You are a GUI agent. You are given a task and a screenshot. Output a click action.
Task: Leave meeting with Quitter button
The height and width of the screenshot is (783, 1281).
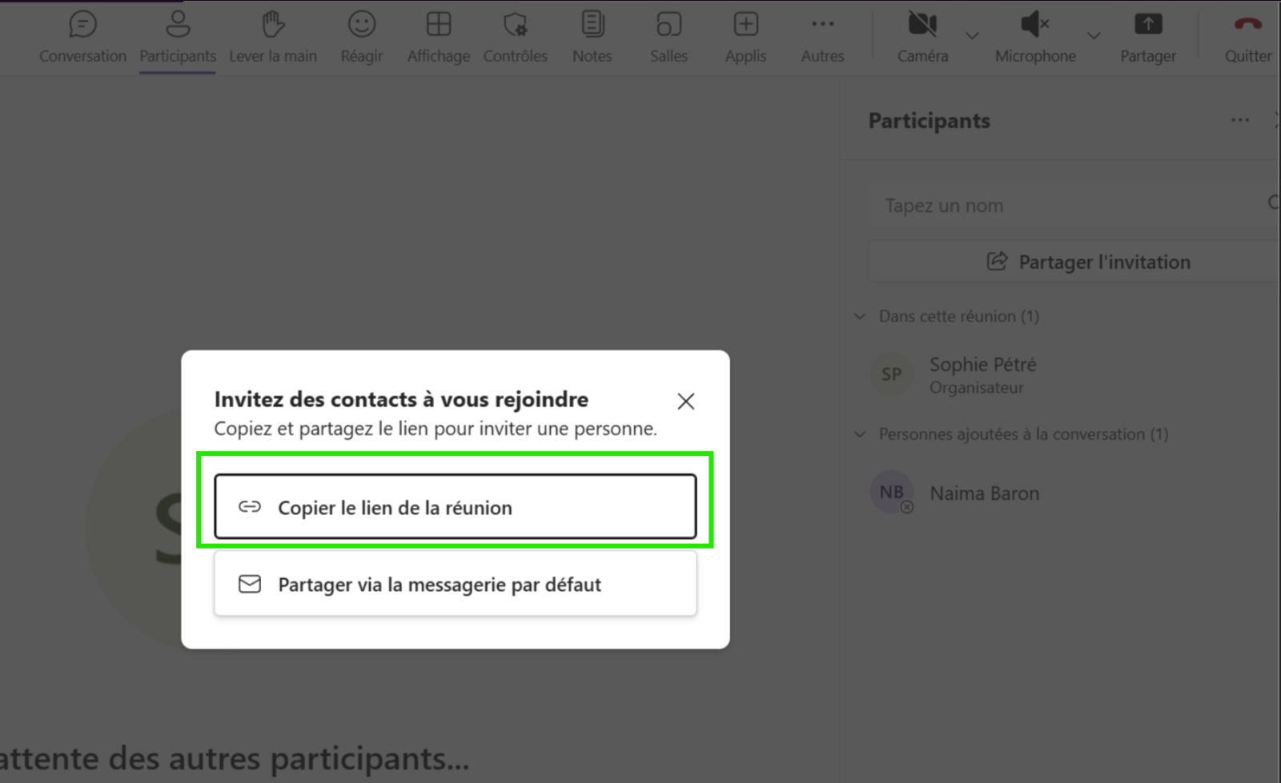(x=1247, y=38)
